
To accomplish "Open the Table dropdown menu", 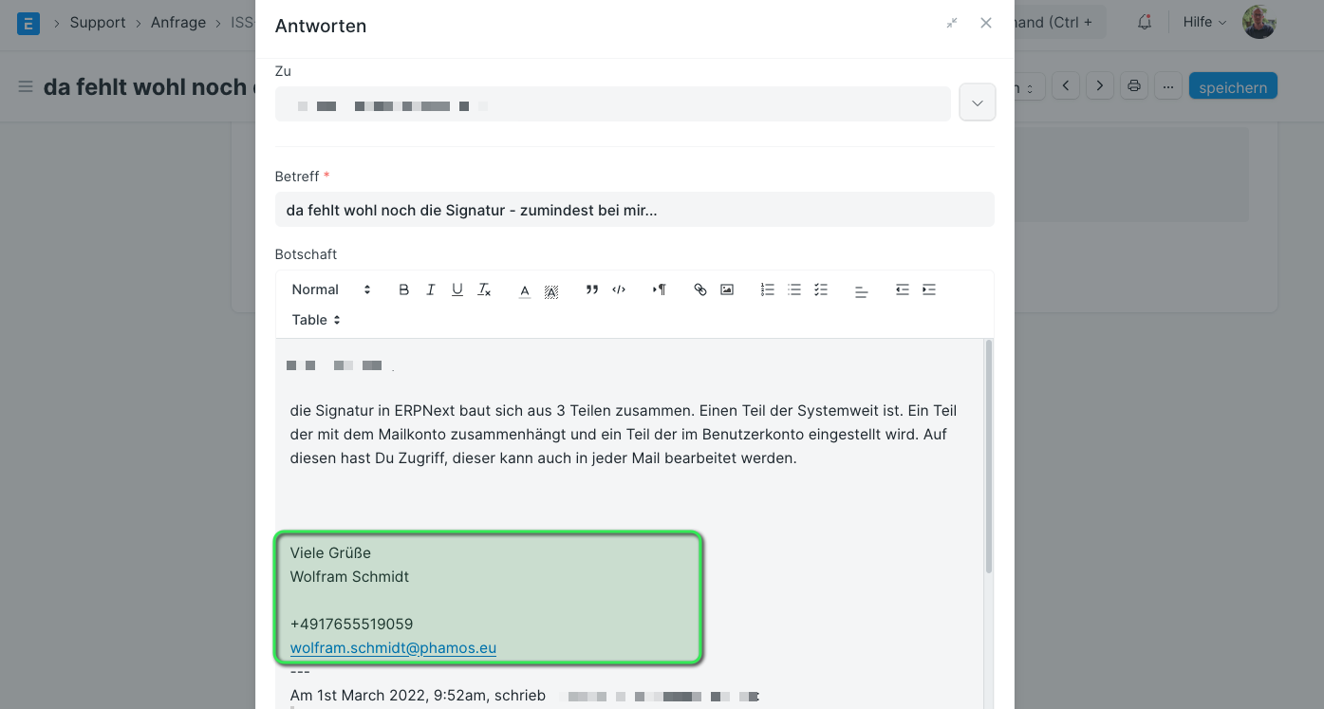I will tap(316, 320).
